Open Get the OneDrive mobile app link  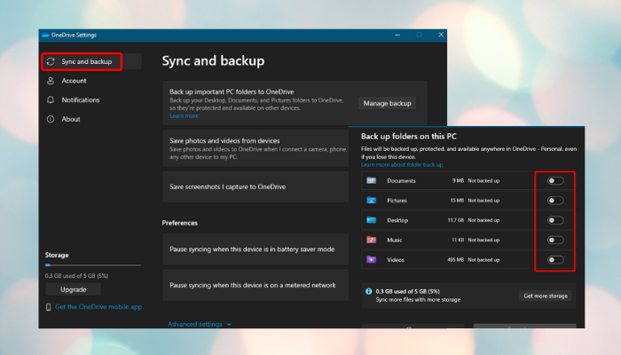click(x=98, y=306)
